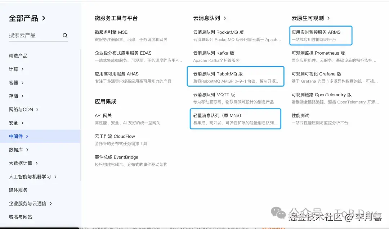Open 可观测可视化 Grafana 版
Image resolution: width=389 pixels, height=229 pixels.
[x=317, y=73]
